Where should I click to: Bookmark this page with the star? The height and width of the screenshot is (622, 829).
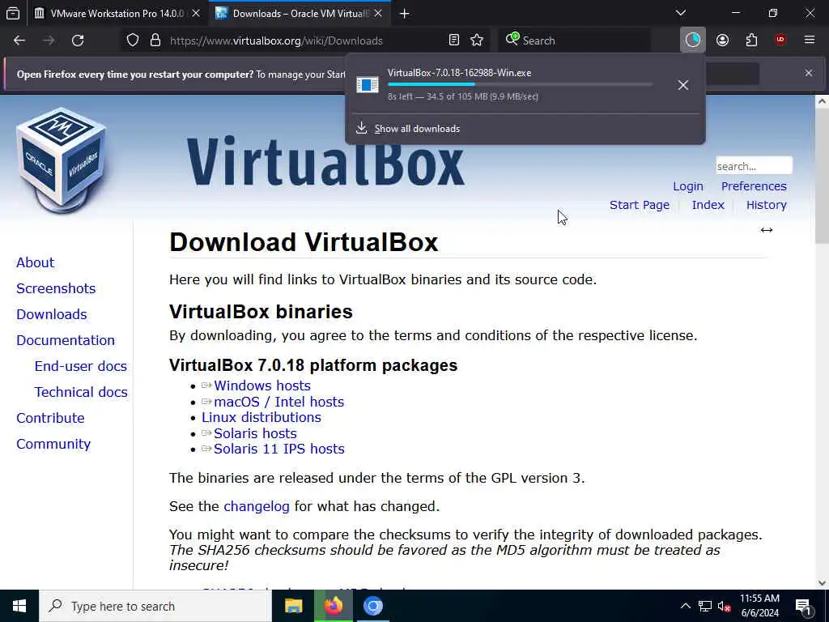(477, 40)
